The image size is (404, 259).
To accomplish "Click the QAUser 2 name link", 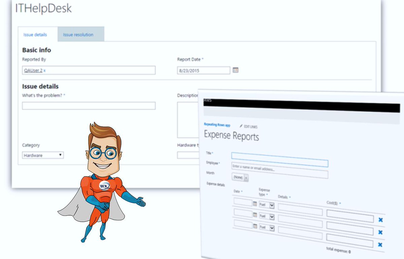I will coord(33,71).
